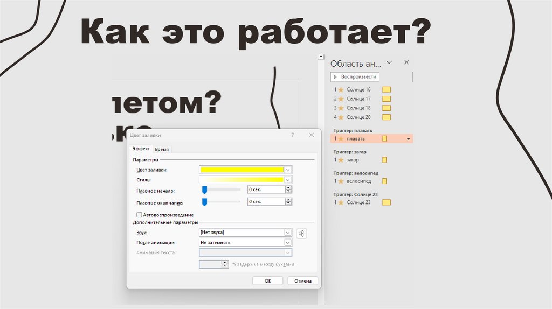Viewport: 552px width, 309px height.
Task: Switch to the Эффект tab
Action: 141,149
